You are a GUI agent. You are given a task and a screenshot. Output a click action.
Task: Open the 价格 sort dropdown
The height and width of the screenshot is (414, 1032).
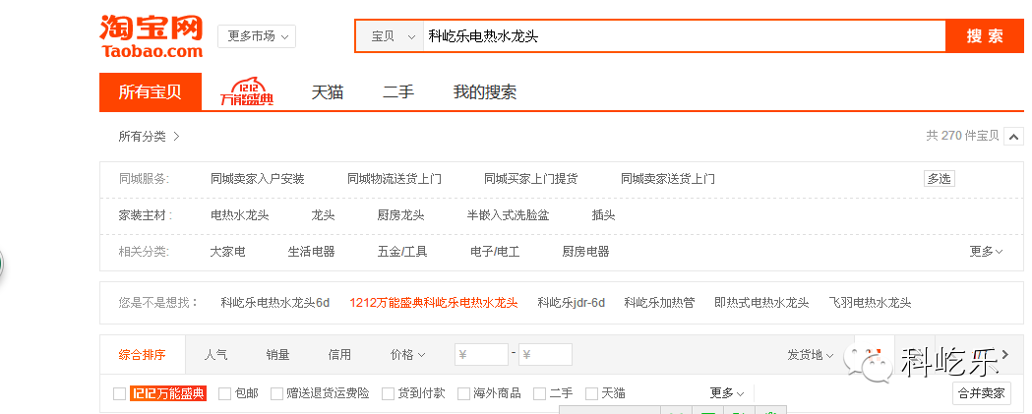(407, 355)
